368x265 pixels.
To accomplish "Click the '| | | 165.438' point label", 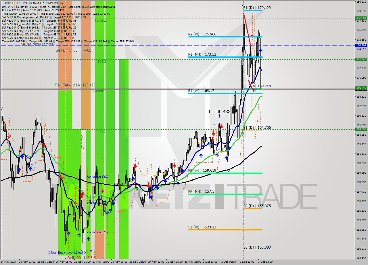I will (218, 111).
